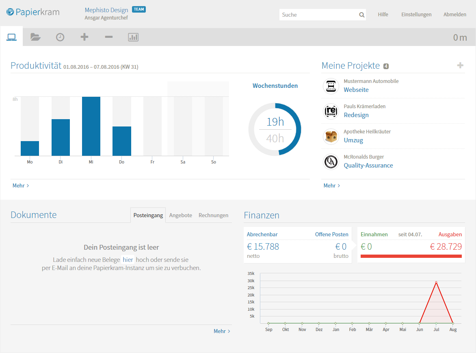Viewport: 476px width, 353px height.
Task: Click the Mustermann Automobile project logo
Action: 331,86
